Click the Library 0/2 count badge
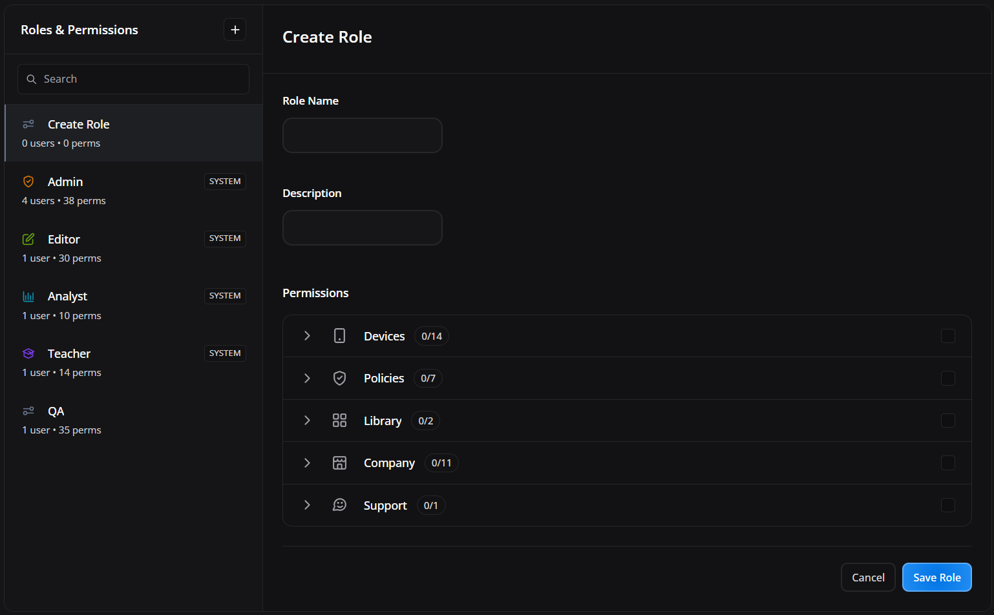The height and width of the screenshot is (615, 994). [426, 421]
